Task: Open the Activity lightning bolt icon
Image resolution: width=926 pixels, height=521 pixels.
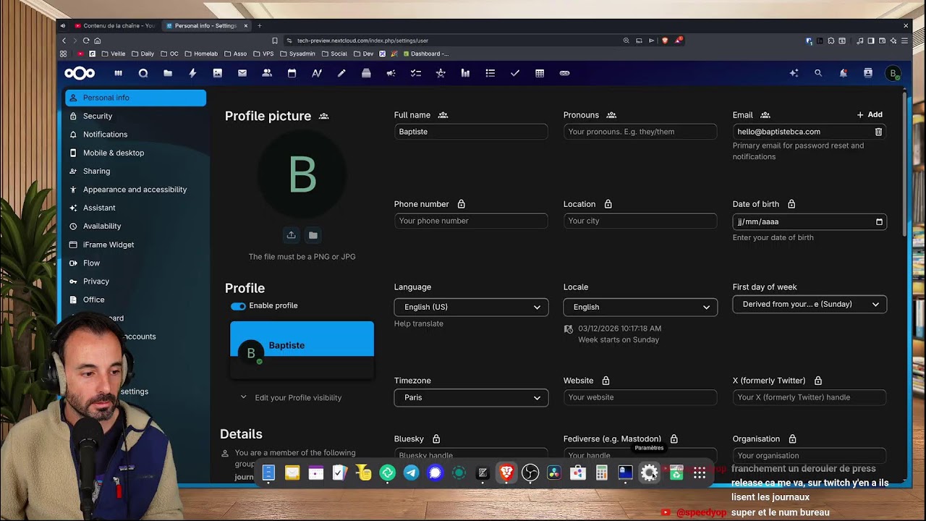Action: (192, 73)
